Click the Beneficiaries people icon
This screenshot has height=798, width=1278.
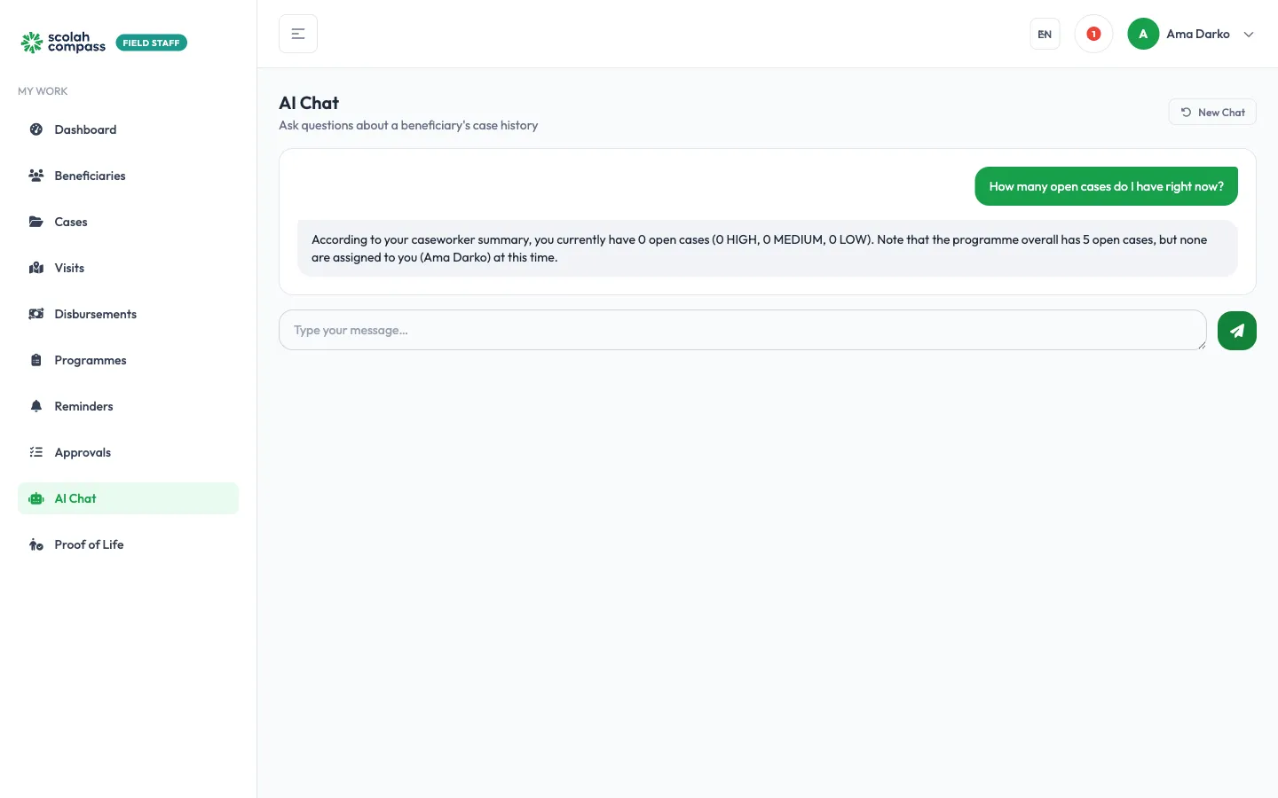36,176
